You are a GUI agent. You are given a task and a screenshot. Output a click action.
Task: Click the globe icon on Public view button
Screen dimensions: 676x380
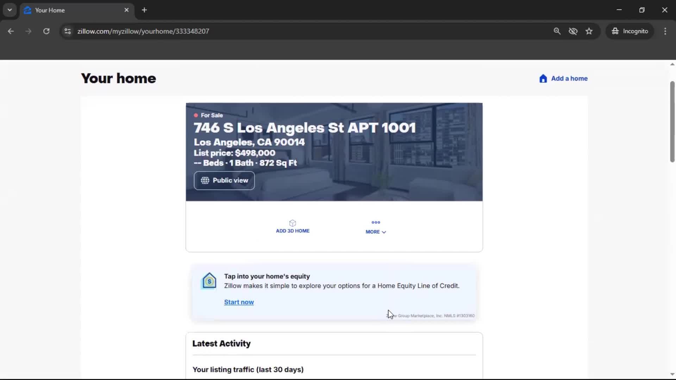click(205, 180)
